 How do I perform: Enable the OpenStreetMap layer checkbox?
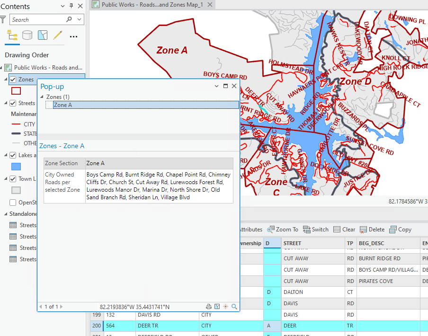point(13,203)
